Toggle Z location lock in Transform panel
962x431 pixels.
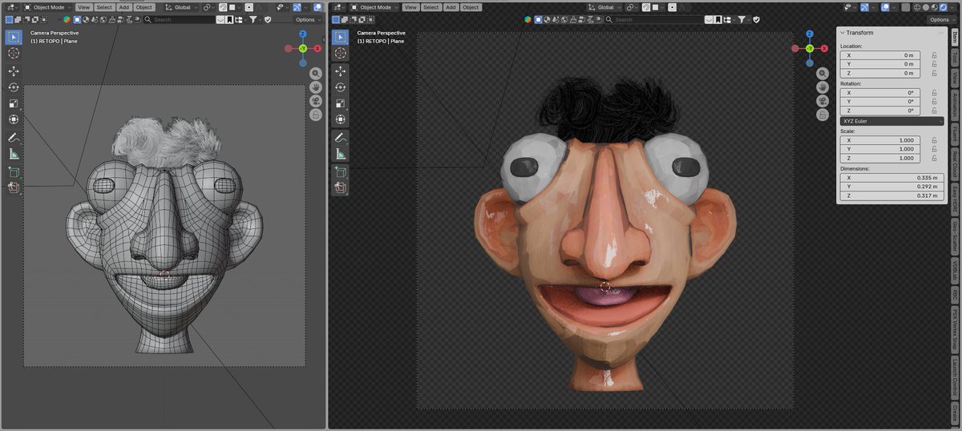(x=934, y=73)
